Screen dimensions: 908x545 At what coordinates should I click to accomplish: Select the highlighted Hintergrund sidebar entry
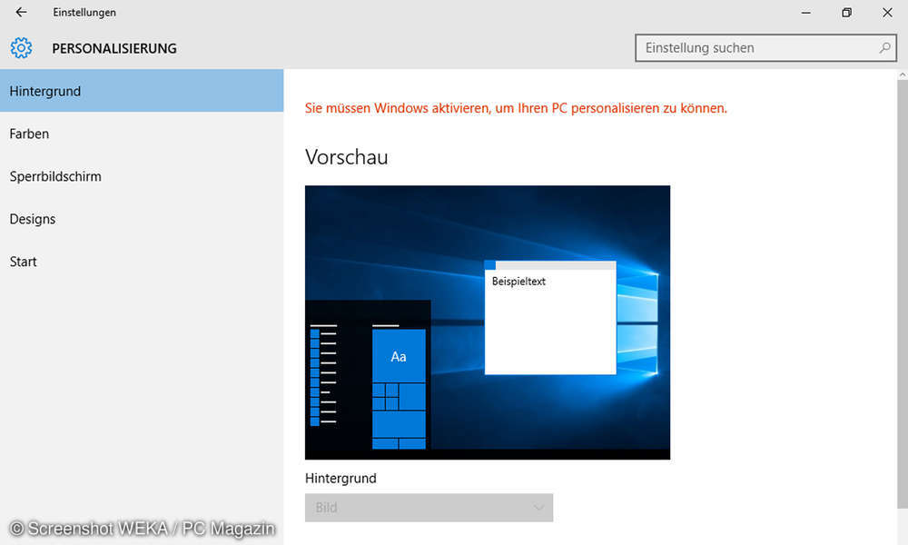point(44,91)
